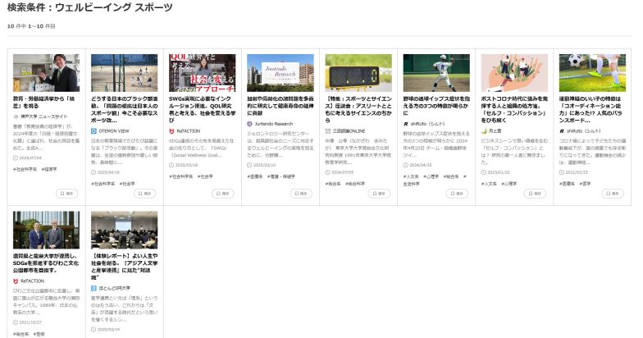Save the 神戸大学 education economics article

pos(67,194)
